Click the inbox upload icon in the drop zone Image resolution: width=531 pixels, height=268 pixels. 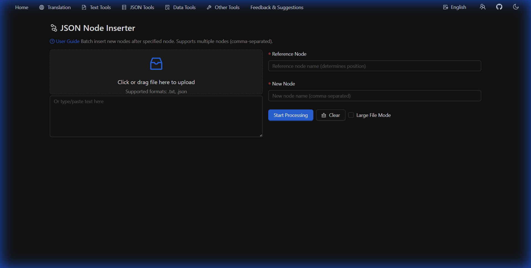coord(156,63)
